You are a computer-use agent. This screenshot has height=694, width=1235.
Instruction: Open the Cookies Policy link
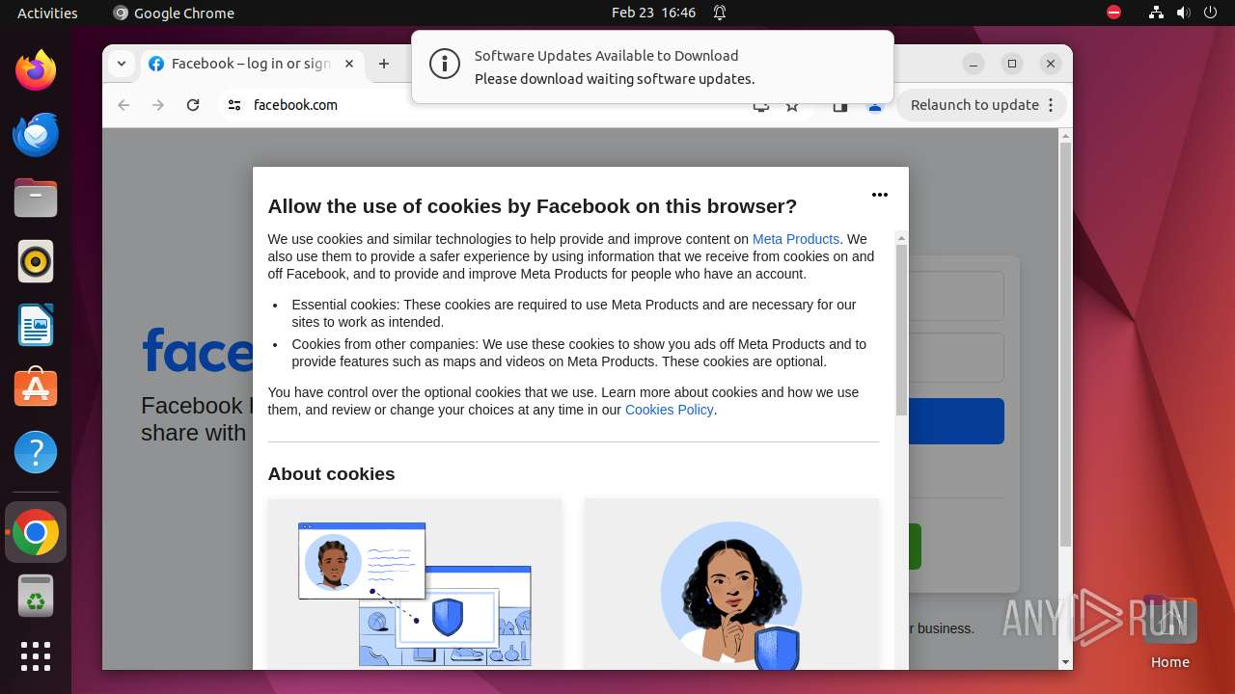coord(669,410)
